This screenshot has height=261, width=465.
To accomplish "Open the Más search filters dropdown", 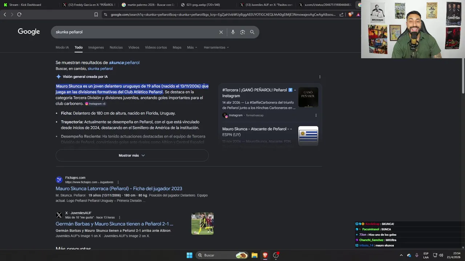I will click(x=192, y=47).
